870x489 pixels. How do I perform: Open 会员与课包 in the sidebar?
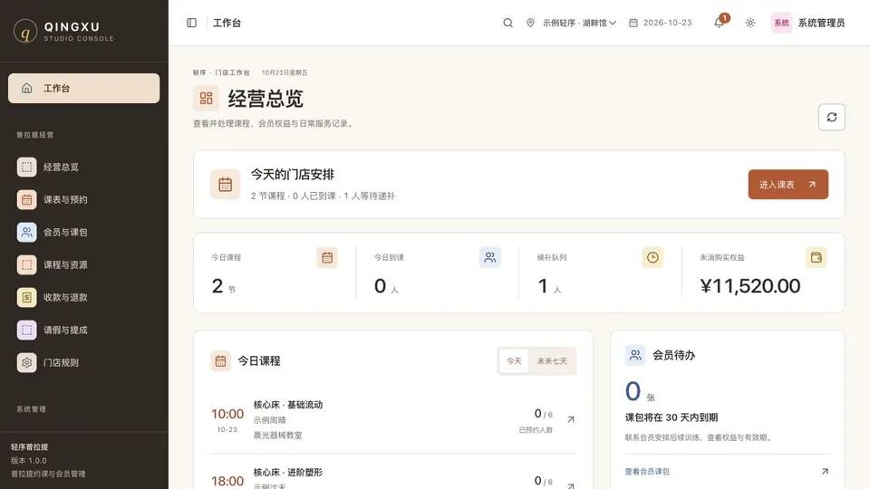tap(83, 233)
